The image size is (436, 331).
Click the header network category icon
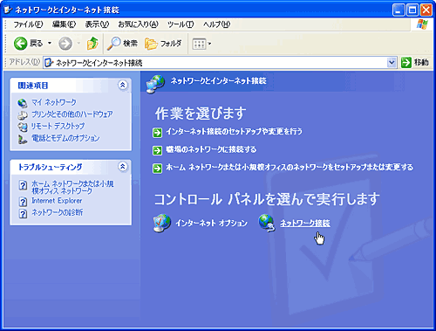[155, 85]
